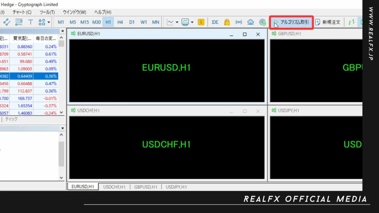Click the Signals broadcast icon

[x=239, y=22]
